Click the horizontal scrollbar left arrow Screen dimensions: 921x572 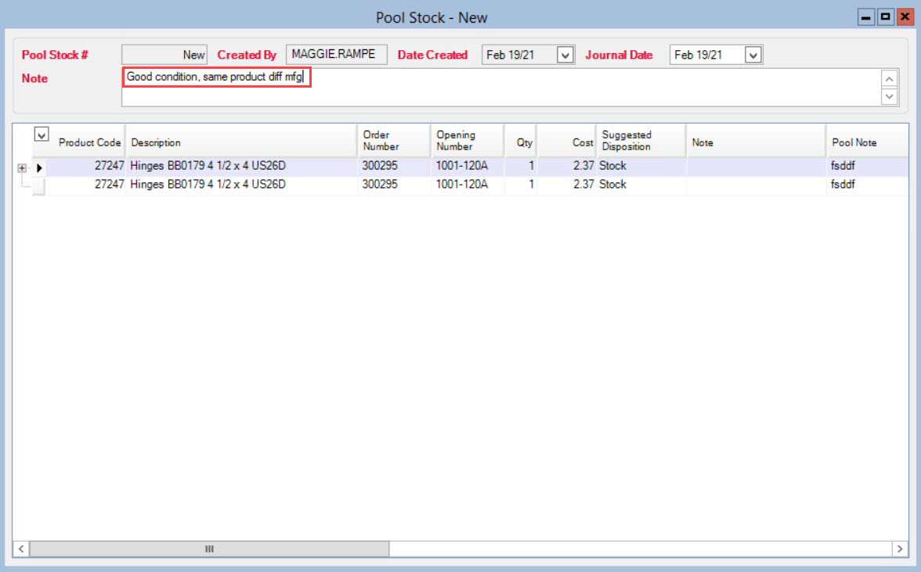coord(21,549)
